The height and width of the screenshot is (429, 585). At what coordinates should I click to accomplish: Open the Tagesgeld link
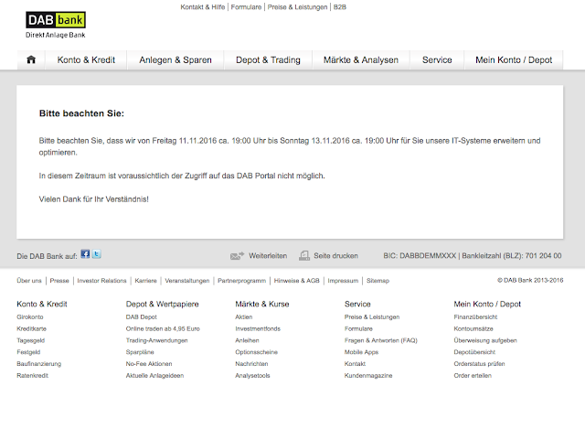tap(30, 340)
